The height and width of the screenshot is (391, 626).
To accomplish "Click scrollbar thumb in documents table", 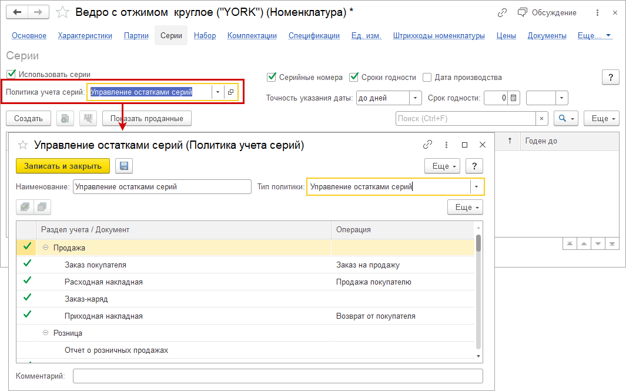I will [478, 243].
